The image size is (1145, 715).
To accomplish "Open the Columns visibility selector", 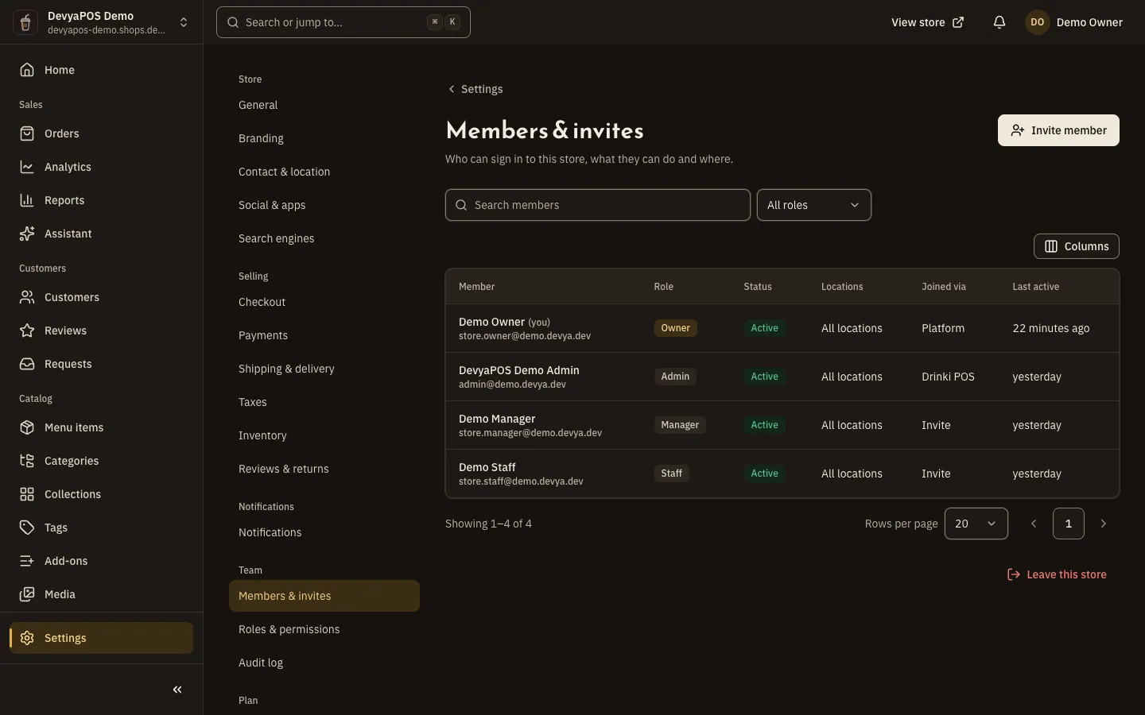I will (x=1077, y=246).
